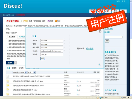Expand the arrow beside the 发帖 button
The width and height of the screenshot is (132, 99).
coord(15,63)
